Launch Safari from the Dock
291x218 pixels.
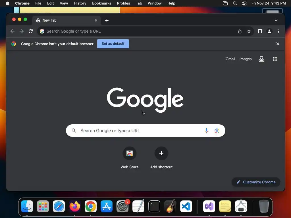59,206
